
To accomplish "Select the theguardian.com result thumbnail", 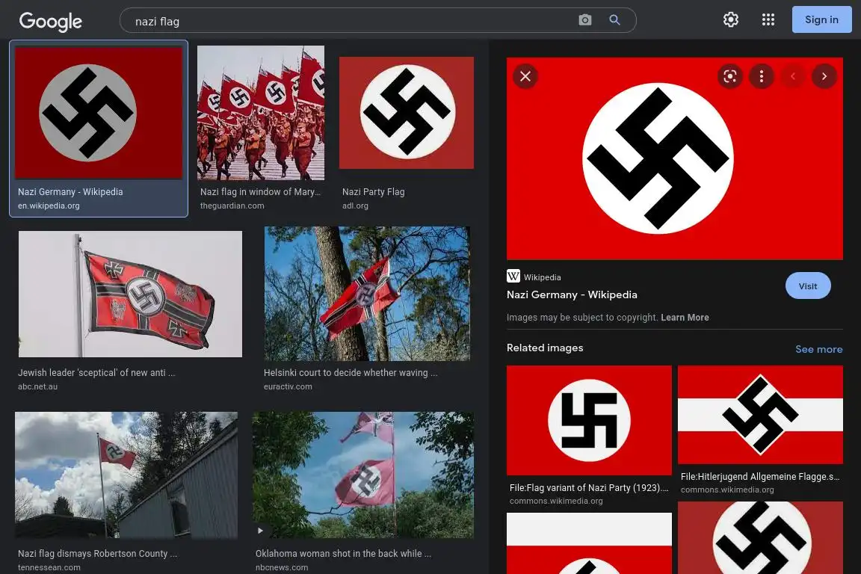I will (x=261, y=113).
